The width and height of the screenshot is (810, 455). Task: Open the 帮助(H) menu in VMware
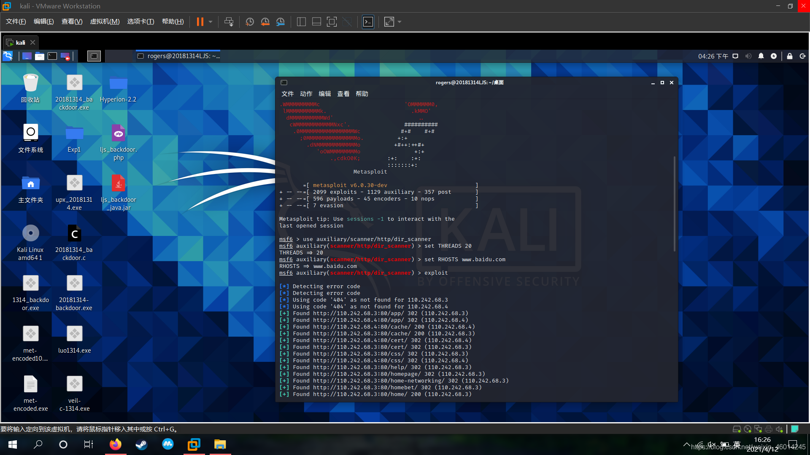pyautogui.click(x=173, y=21)
